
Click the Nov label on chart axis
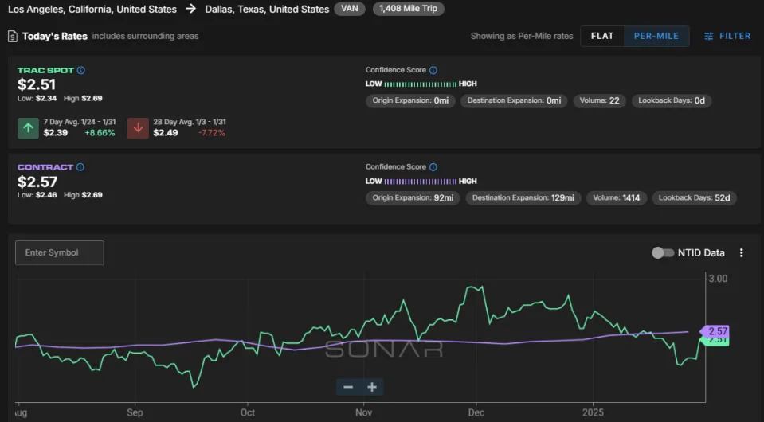pyautogui.click(x=363, y=412)
